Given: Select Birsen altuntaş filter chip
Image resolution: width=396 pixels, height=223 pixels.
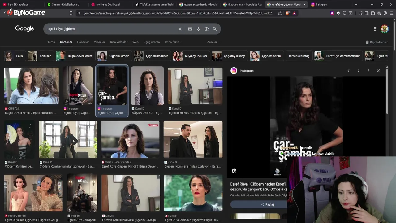Looking at the screenshot, I should 299,56.
